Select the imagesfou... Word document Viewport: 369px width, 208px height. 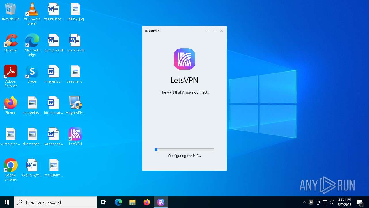pos(54,75)
